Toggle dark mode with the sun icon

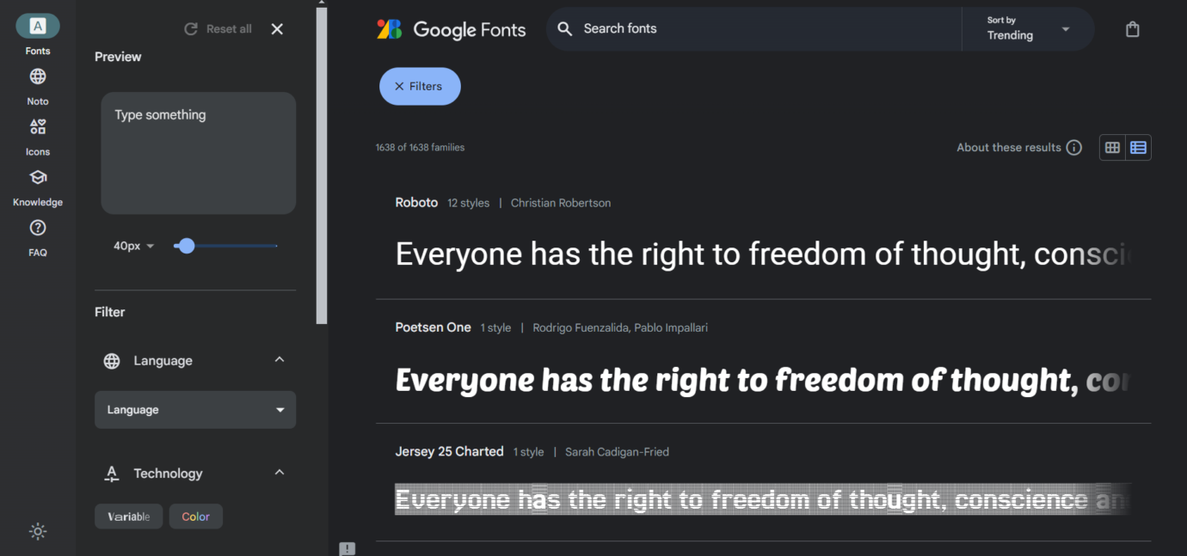pyautogui.click(x=37, y=531)
